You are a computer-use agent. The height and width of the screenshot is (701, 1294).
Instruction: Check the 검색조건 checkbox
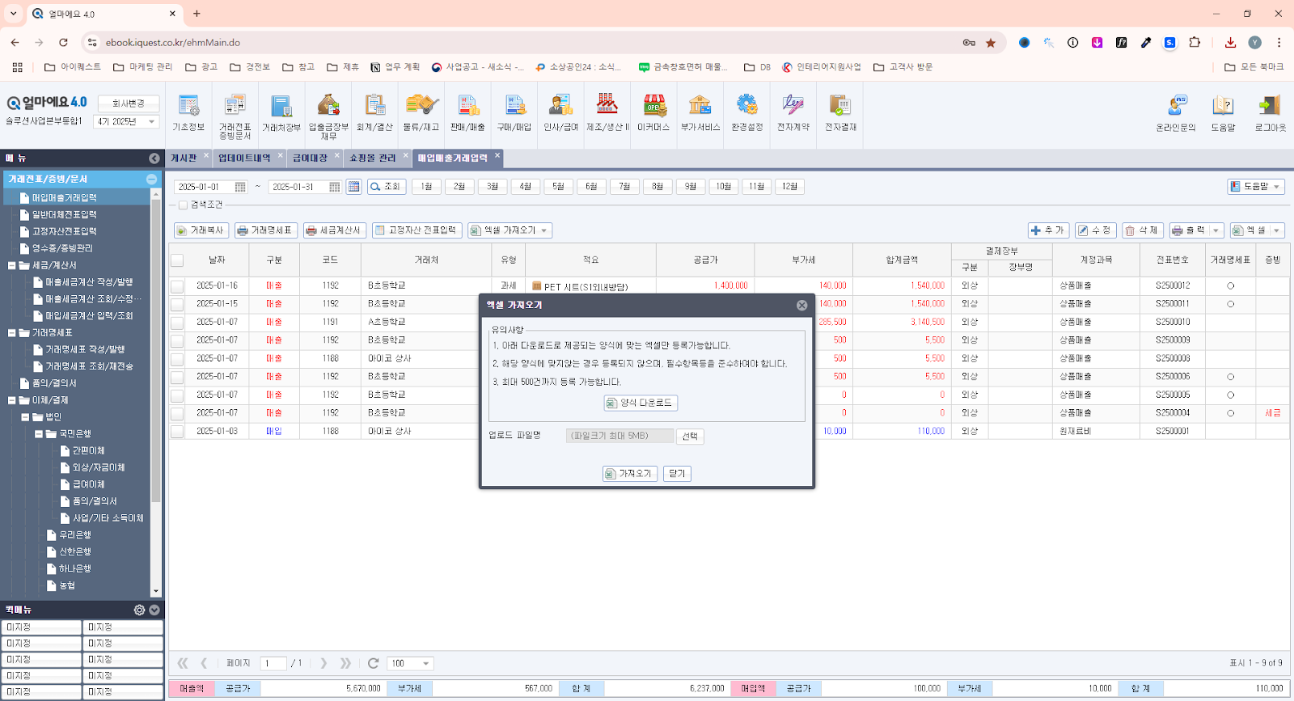click(x=183, y=205)
